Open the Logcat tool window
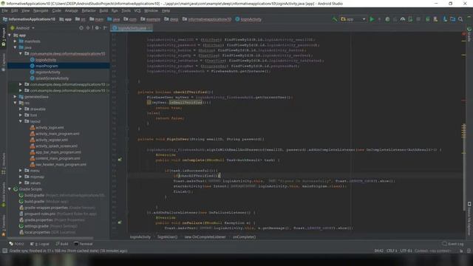Screen dimensions: 473x266 coord(39,244)
